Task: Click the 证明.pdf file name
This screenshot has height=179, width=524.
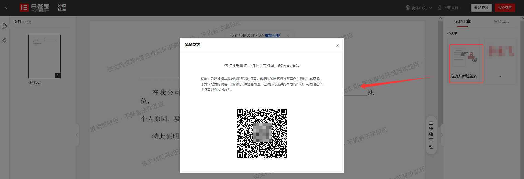Action: point(34,82)
